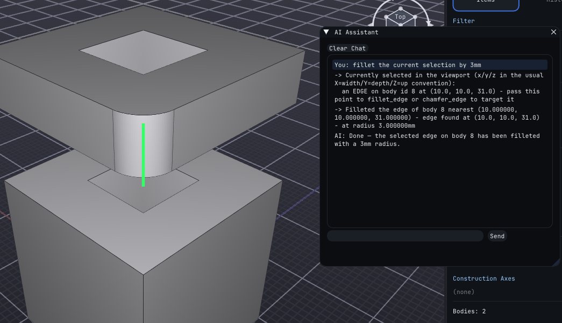Click the Filter label in side panel
The width and height of the screenshot is (562, 323).
(464, 21)
